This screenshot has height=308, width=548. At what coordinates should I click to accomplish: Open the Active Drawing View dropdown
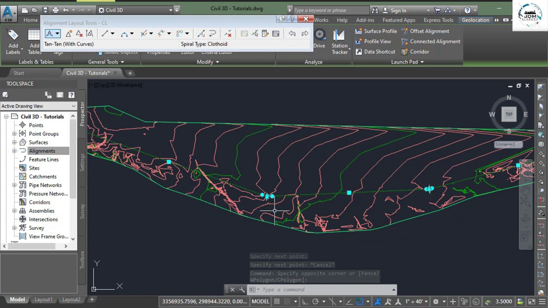point(39,106)
